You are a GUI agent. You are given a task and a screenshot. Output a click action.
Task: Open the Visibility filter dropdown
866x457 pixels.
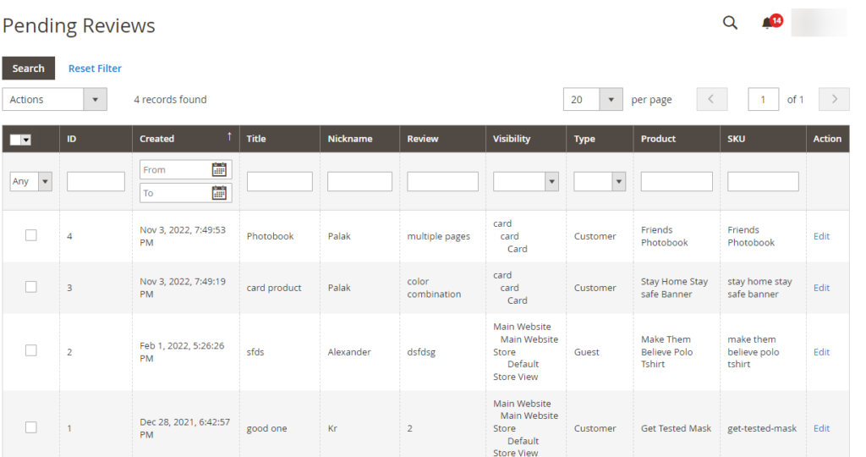(525, 181)
